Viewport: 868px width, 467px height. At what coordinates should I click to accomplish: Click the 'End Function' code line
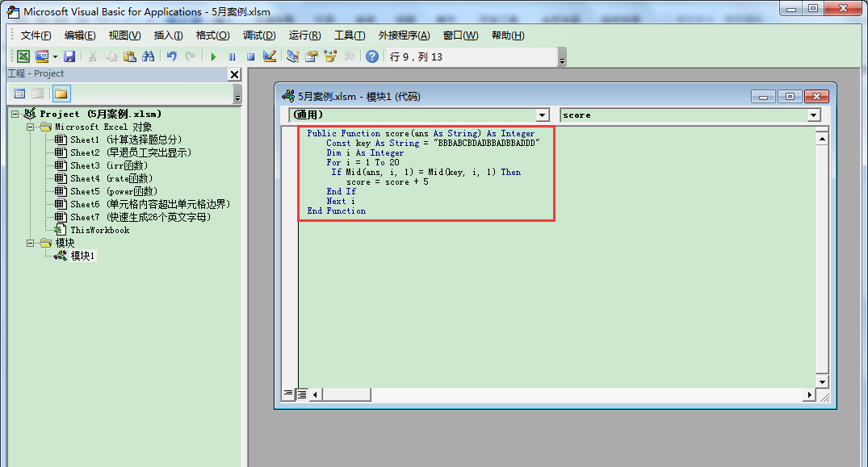coord(337,211)
